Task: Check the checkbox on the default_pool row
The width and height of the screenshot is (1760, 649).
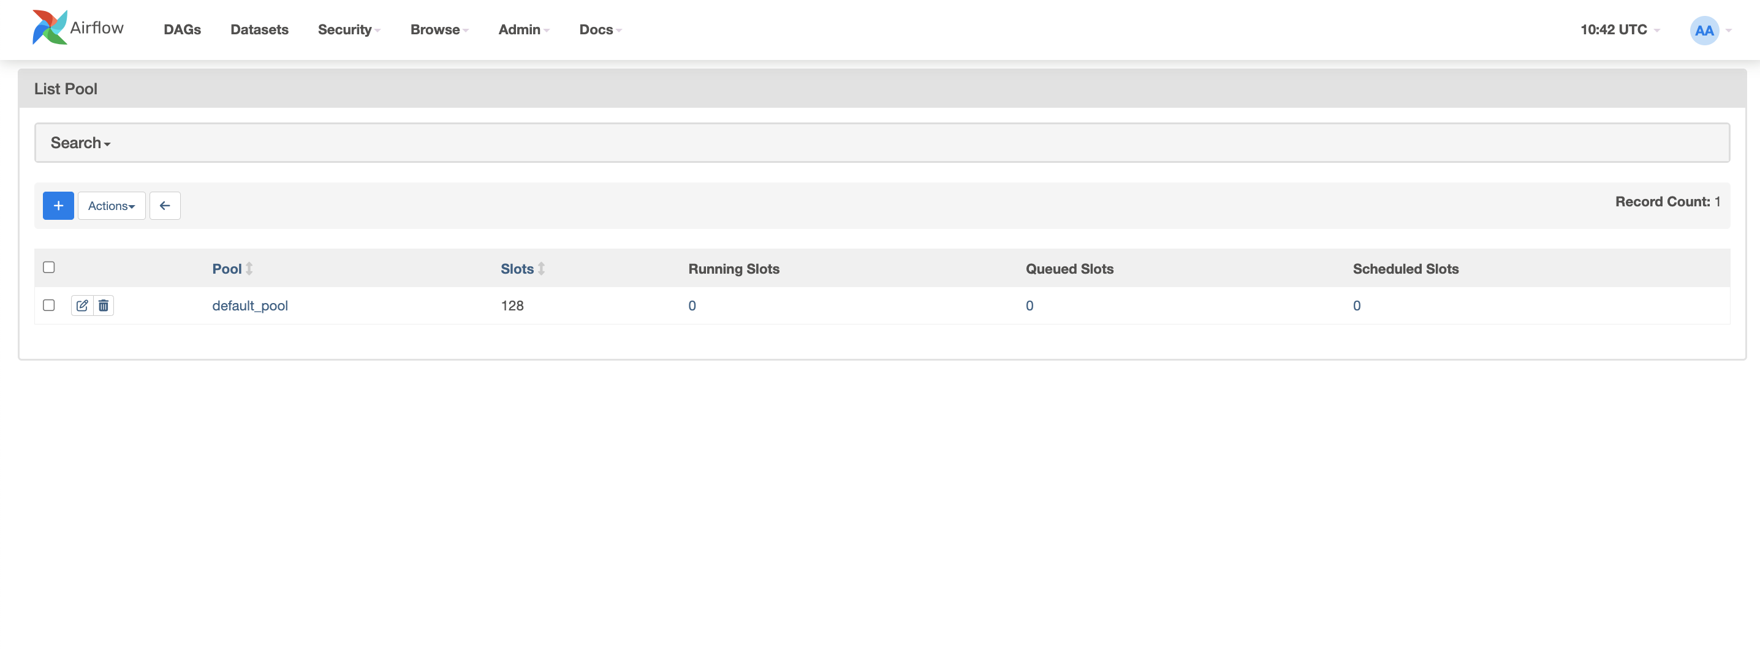Action: point(48,306)
